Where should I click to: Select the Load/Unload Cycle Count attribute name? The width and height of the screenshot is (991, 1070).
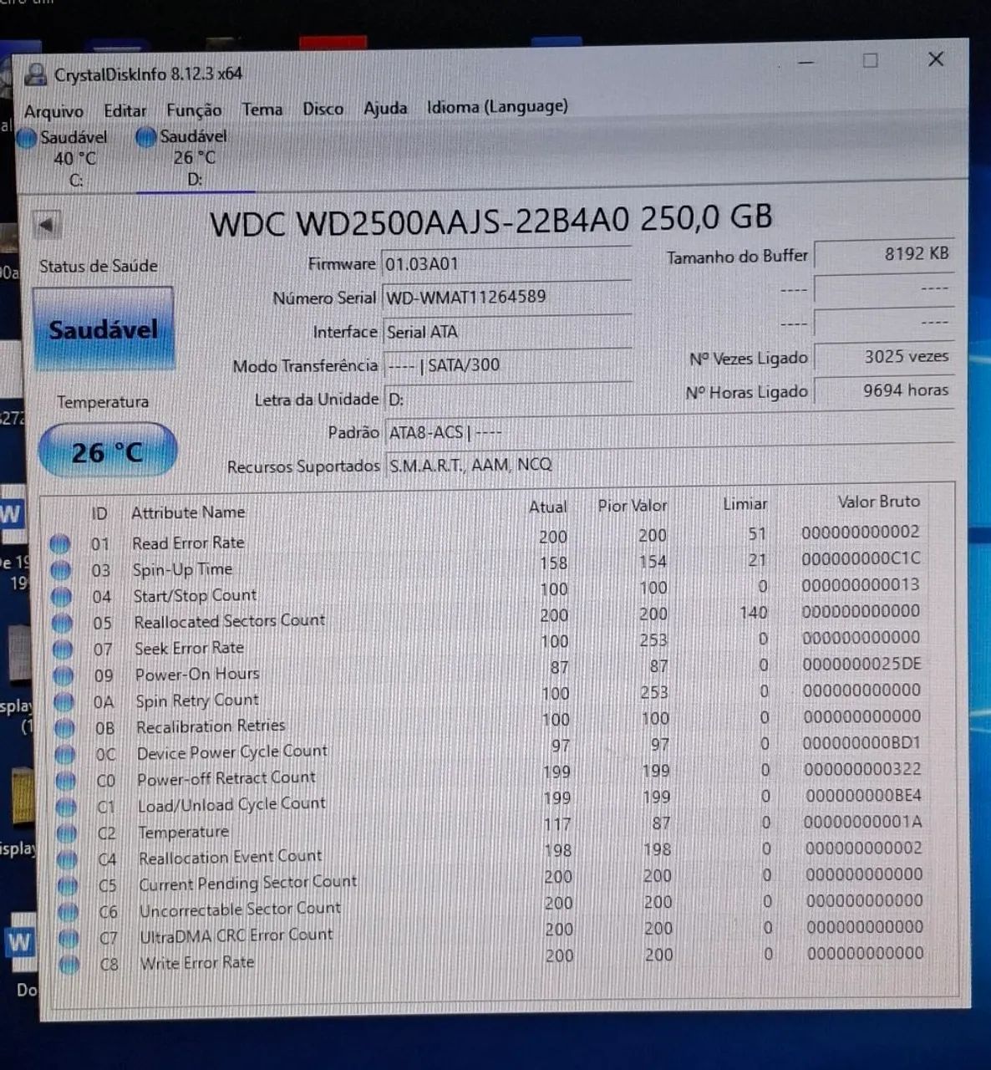231,804
